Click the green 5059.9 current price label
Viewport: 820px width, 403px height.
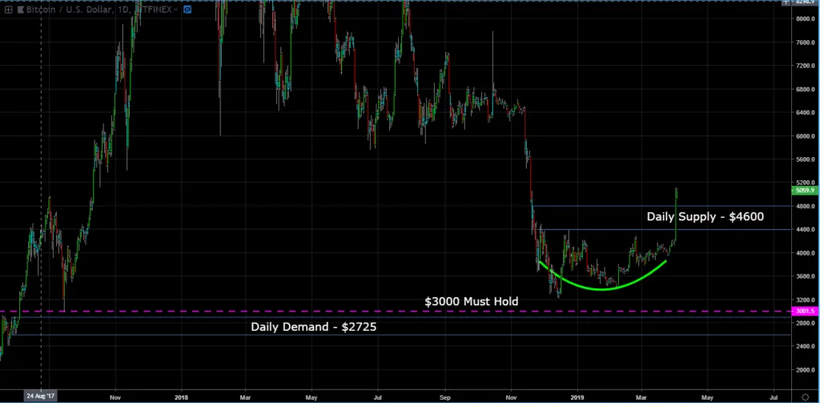pos(803,191)
